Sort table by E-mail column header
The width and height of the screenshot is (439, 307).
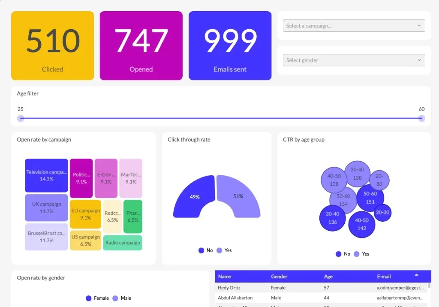(x=384, y=277)
